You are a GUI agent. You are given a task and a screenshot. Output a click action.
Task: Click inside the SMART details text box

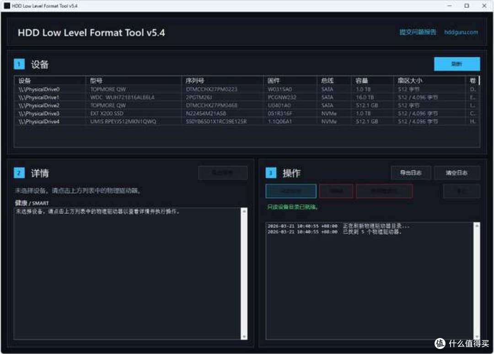tap(127, 273)
